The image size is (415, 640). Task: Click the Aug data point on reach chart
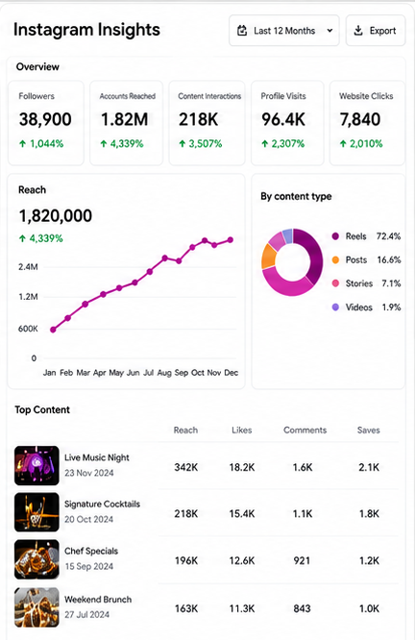[165, 258]
